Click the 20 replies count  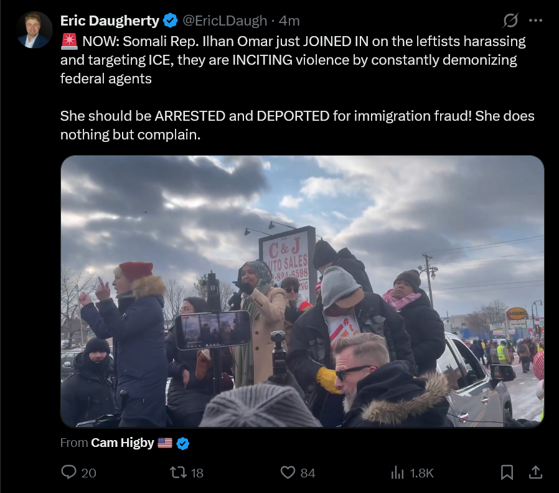tap(89, 473)
